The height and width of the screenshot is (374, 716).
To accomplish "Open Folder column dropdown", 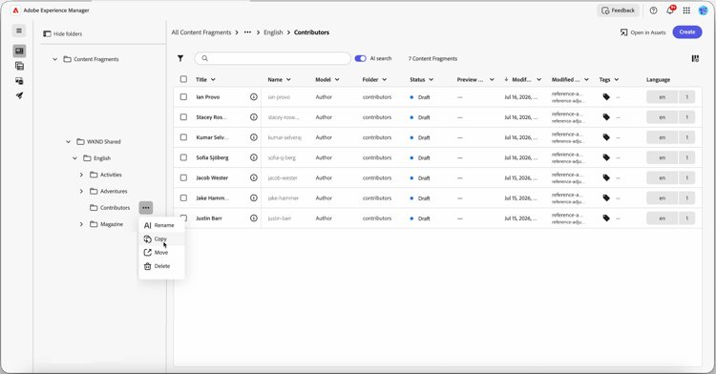I will 385,79.
